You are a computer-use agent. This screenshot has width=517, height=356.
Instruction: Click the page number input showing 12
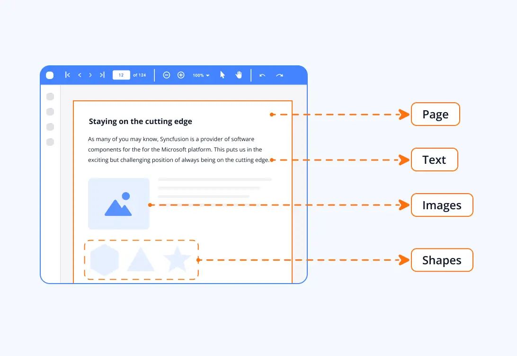point(121,75)
